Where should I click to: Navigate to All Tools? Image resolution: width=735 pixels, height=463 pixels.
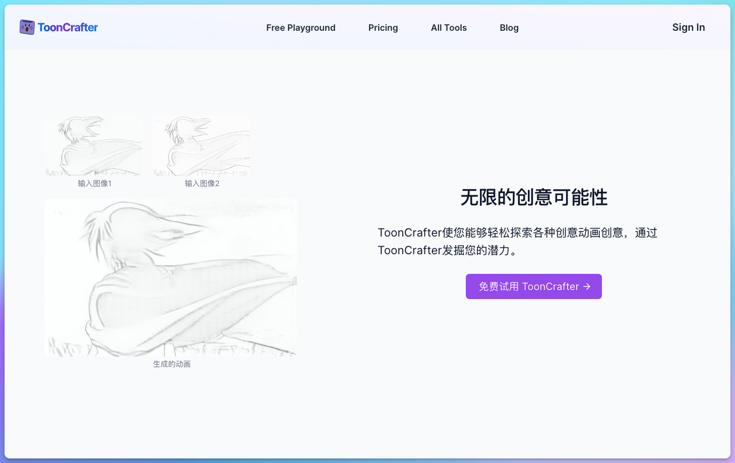[449, 28]
